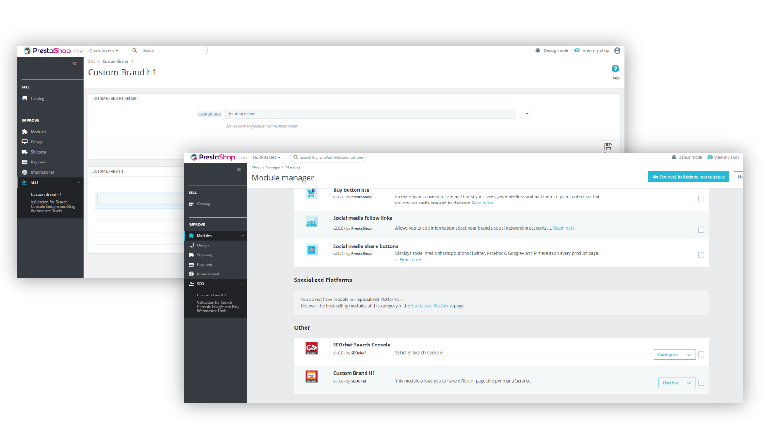The width and height of the screenshot is (763, 434).
Task: Focus Default title input field in back window
Action: click(371, 114)
